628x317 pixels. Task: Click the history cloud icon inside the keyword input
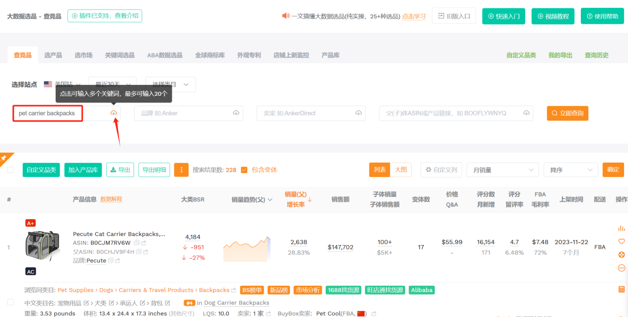114,113
